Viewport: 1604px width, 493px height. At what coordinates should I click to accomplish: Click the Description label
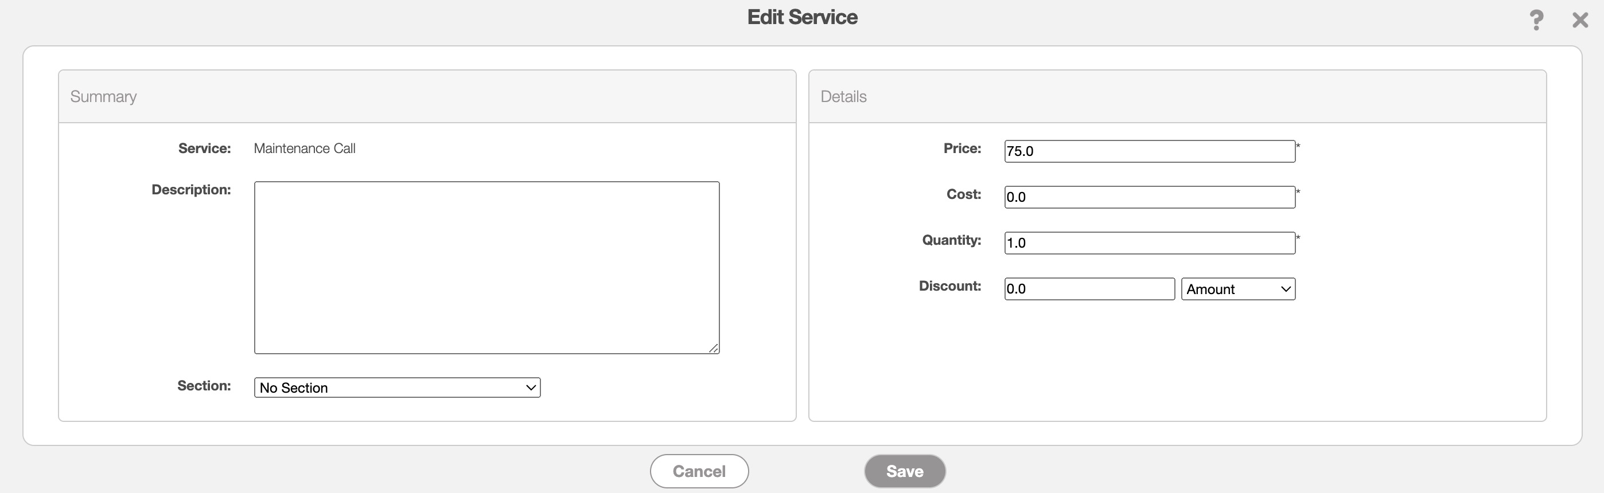[x=191, y=190]
